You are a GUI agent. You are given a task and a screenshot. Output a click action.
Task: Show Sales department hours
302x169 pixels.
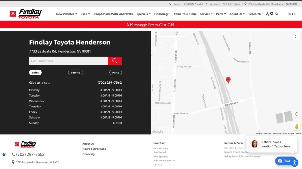35,72
